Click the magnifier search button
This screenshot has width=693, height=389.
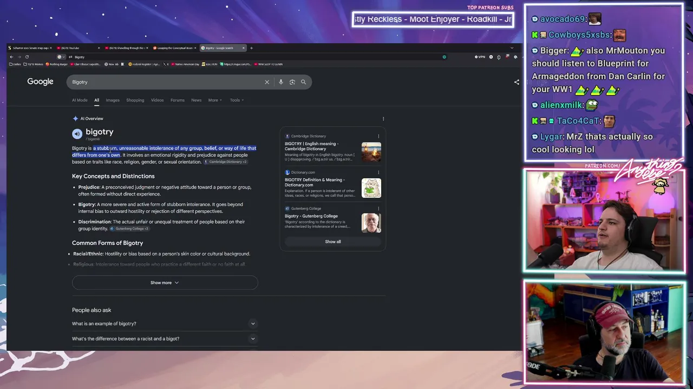pos(303,82)
